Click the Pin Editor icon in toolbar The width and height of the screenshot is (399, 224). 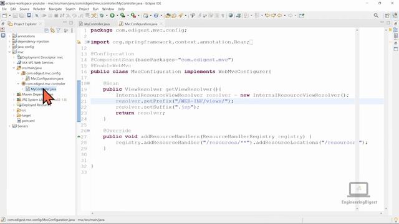[x=302, y=16]
